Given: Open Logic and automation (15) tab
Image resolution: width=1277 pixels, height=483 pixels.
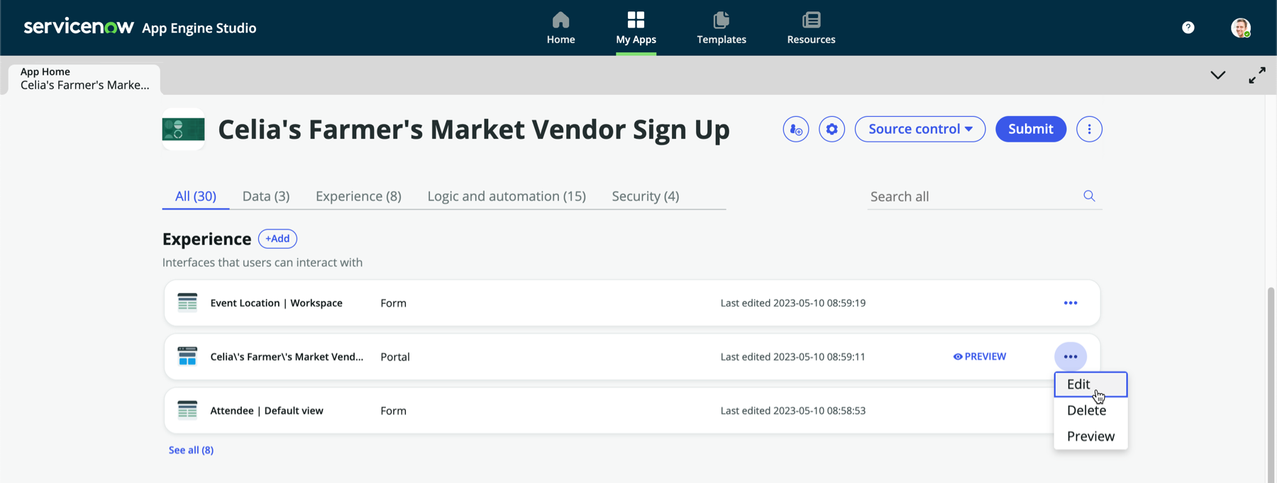Looking at the screenshot, I should coord(507,196).
